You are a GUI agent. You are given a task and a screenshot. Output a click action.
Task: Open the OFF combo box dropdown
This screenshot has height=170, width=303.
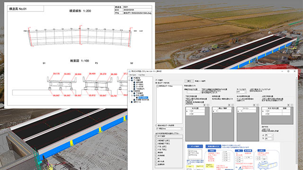coord(241,92)
